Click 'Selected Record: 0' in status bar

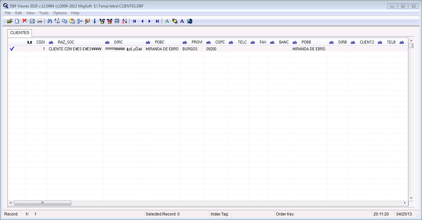click(x=162, y=214)
